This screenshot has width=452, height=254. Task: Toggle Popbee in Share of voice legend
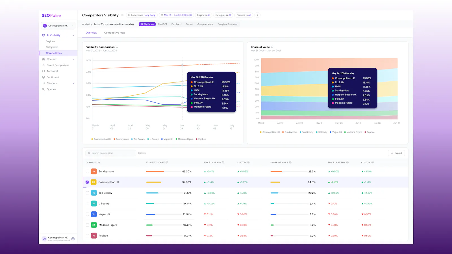[370, 132]
